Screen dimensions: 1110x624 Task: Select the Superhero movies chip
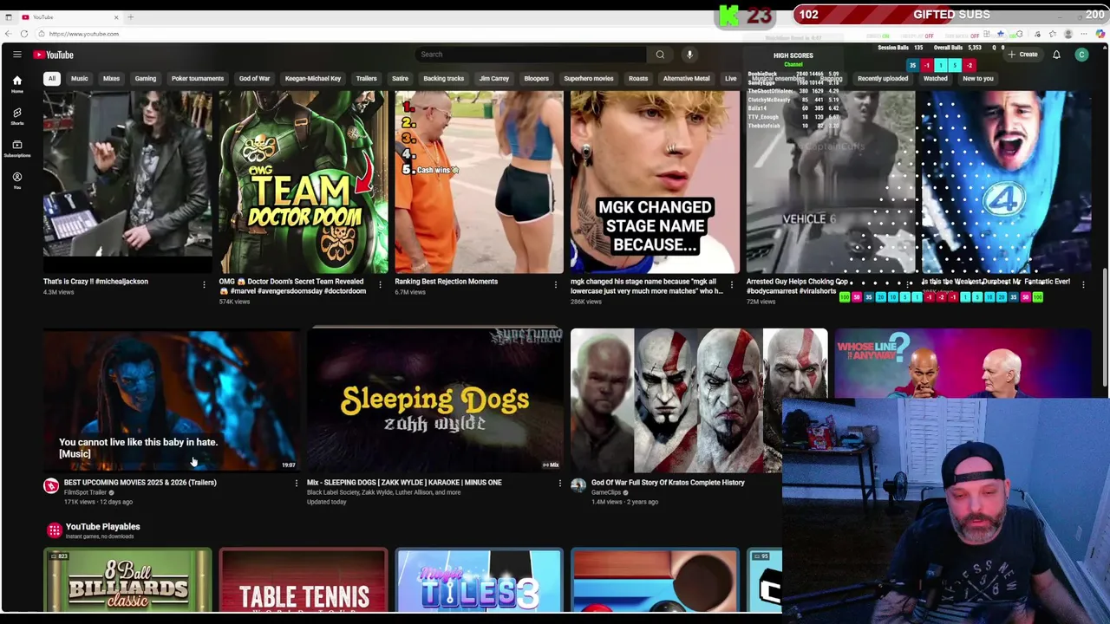[x=588, y=78]
